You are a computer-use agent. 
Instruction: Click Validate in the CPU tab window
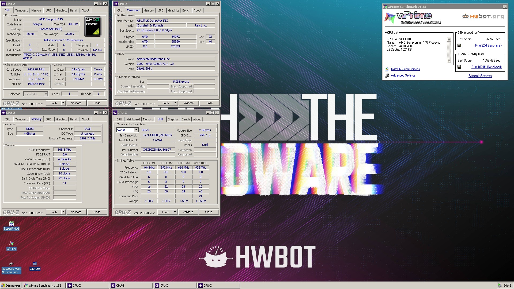click(x=76, y=103)
